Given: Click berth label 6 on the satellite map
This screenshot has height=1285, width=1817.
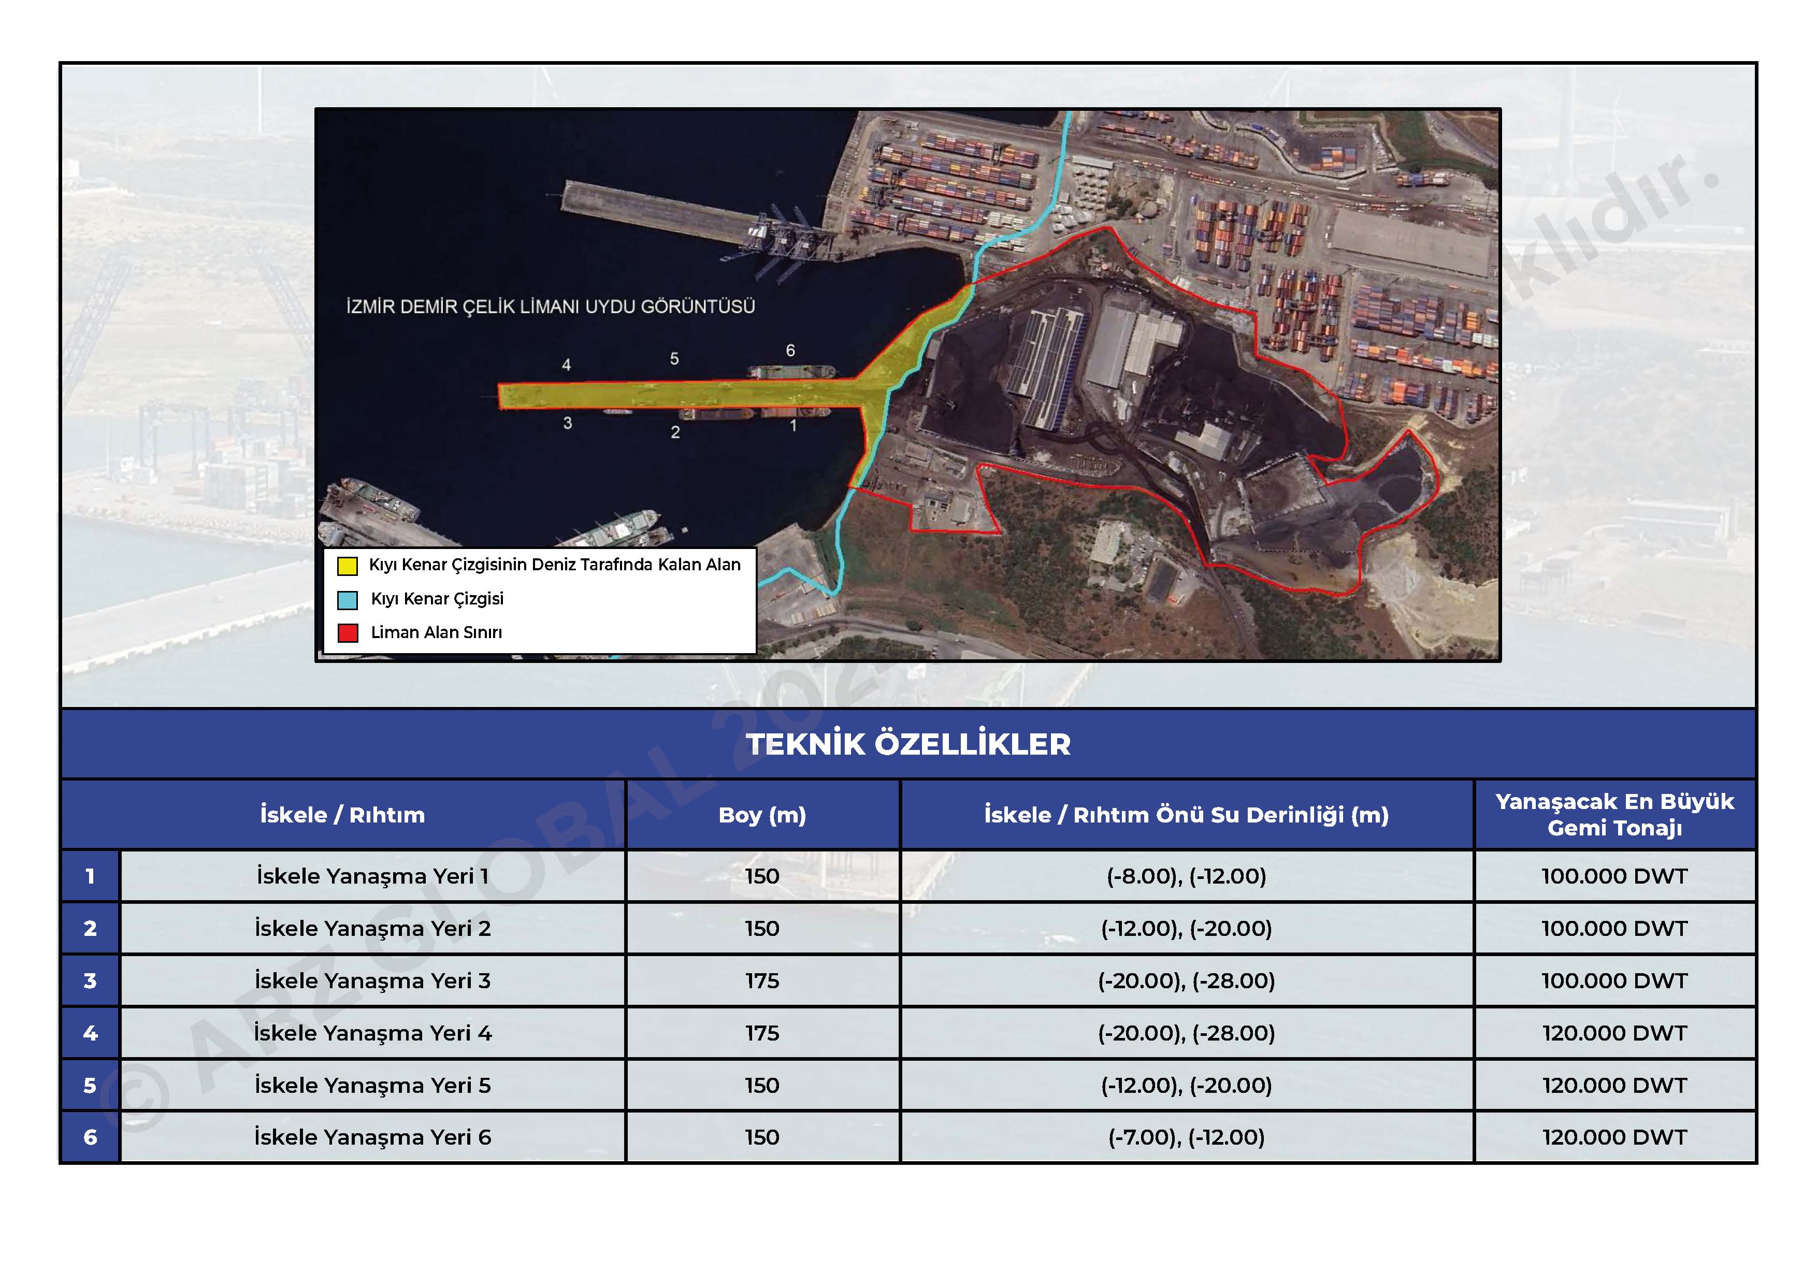Looking at the screenshot, I should (790, 351).
